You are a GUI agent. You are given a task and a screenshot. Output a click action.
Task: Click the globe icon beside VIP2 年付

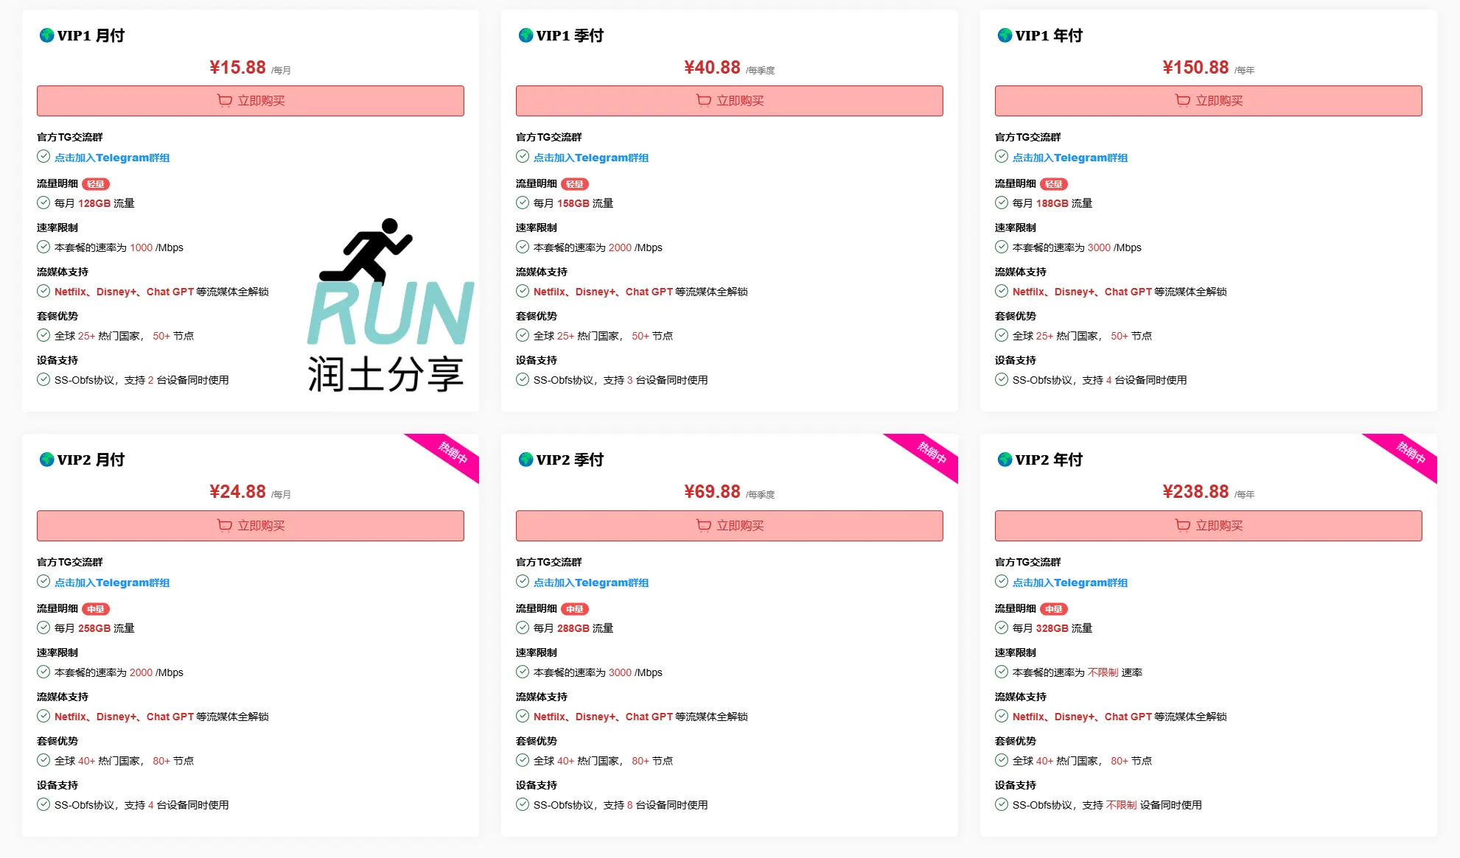(x=1005, y=460)
